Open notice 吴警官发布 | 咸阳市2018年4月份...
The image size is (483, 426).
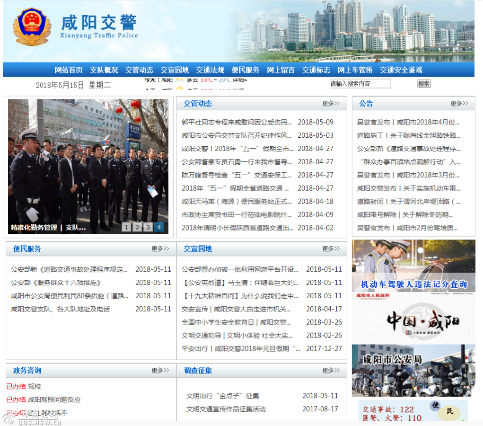(x=408, y=123)
